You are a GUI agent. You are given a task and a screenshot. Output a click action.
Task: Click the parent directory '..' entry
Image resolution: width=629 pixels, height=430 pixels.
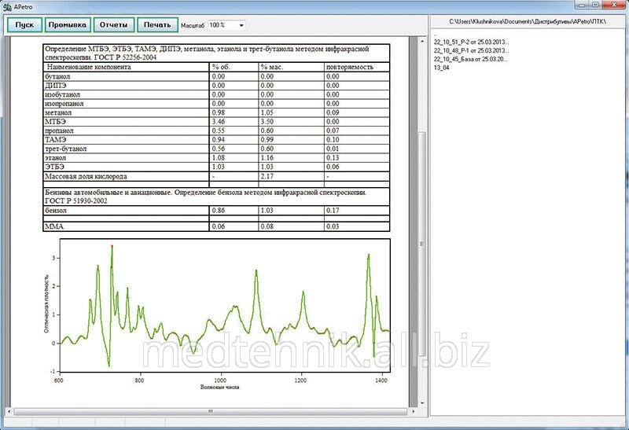435,35
